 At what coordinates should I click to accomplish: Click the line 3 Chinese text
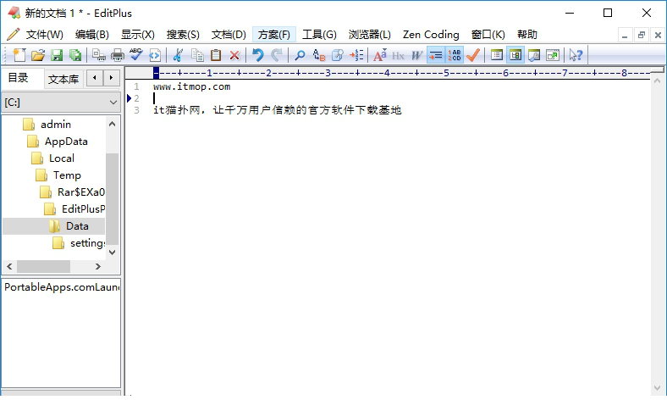[x=278, y=110]
